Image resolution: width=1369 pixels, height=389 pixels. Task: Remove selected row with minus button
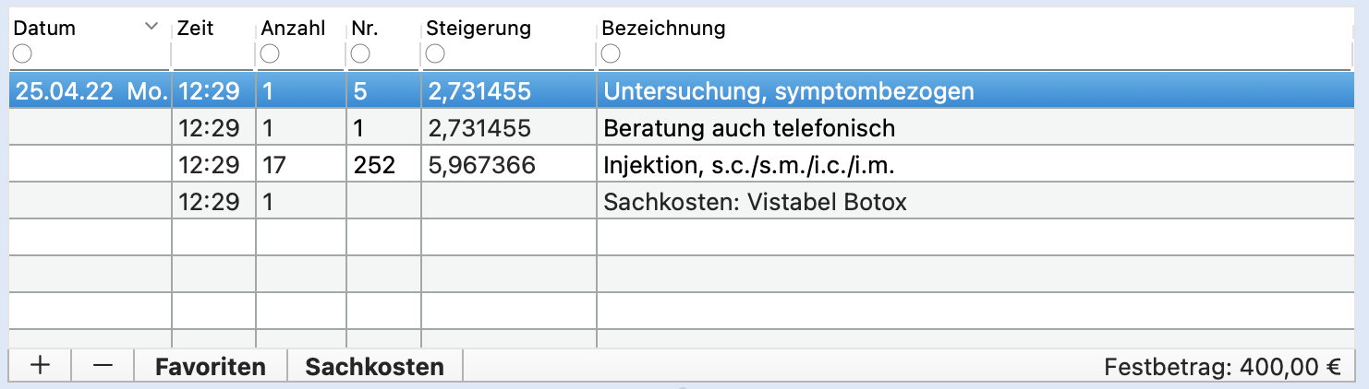pos(103,366)
